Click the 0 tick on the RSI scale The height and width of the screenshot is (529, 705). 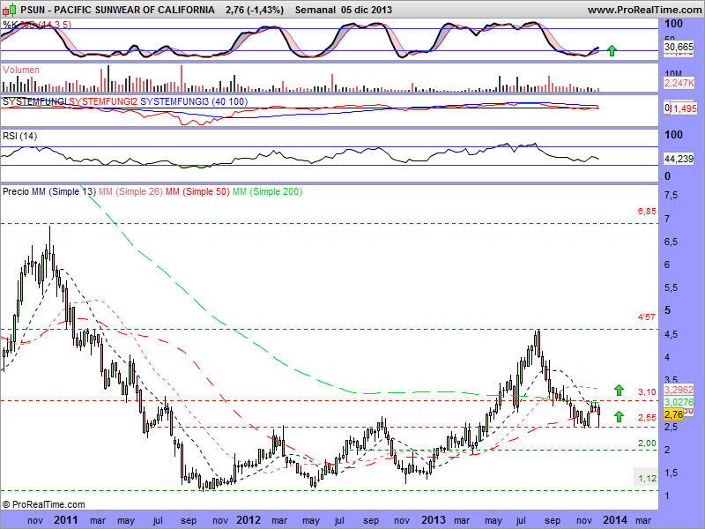667,175
